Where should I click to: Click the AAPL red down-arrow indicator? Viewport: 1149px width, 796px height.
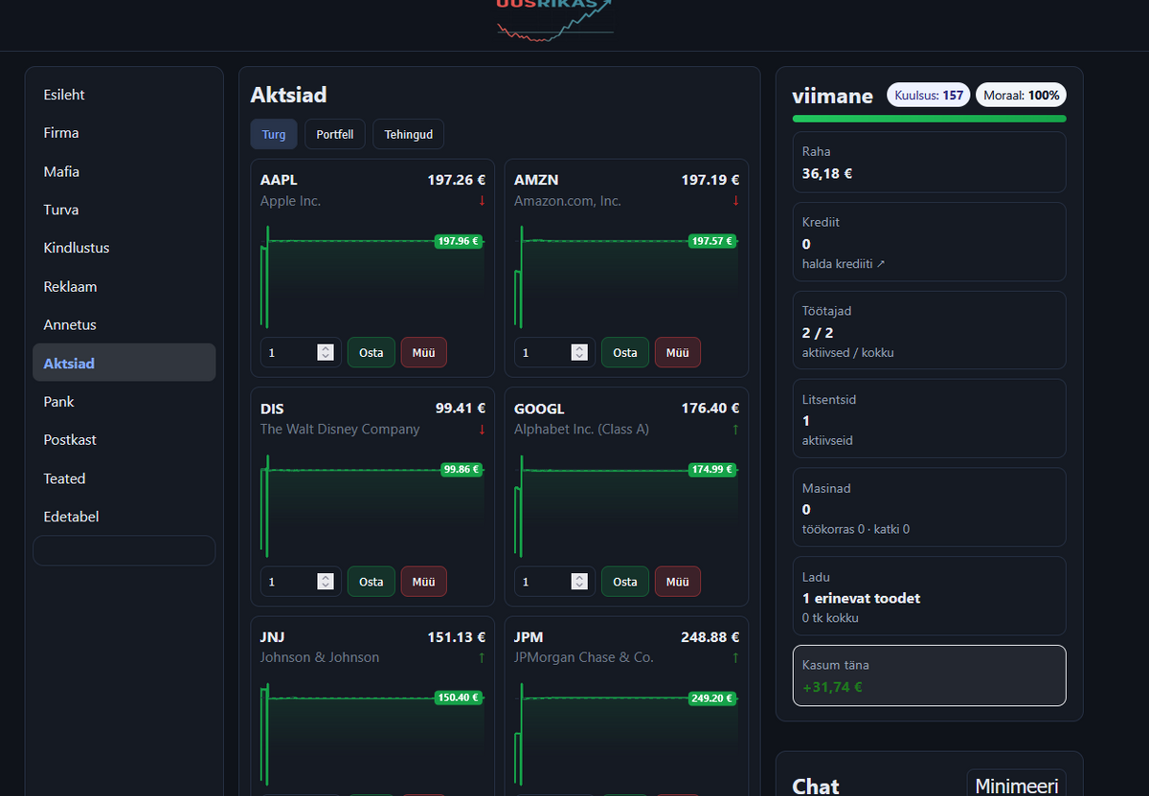tap(482, 201)
